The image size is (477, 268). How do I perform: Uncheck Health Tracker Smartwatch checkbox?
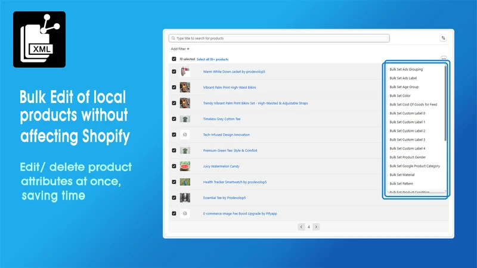[174, 182]
